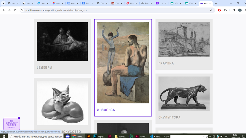This screenshot has width=246, height=138.
Task: Open Discord from the taskbar
Action: (68, 136)
